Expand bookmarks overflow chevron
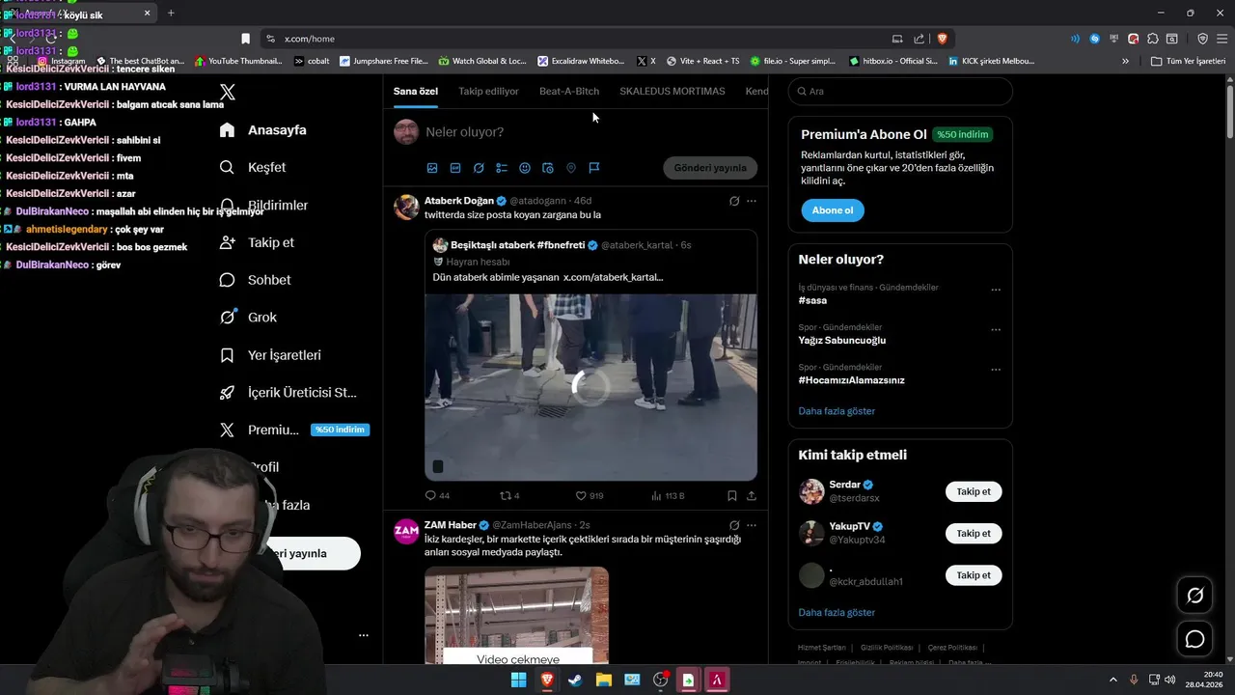Screen dimensions: 1235x695 pyautogui.click(x=1125, y=61)
